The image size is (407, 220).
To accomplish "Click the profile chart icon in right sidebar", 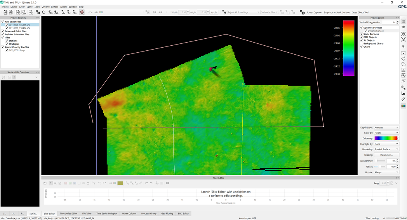I will [404, 93].
